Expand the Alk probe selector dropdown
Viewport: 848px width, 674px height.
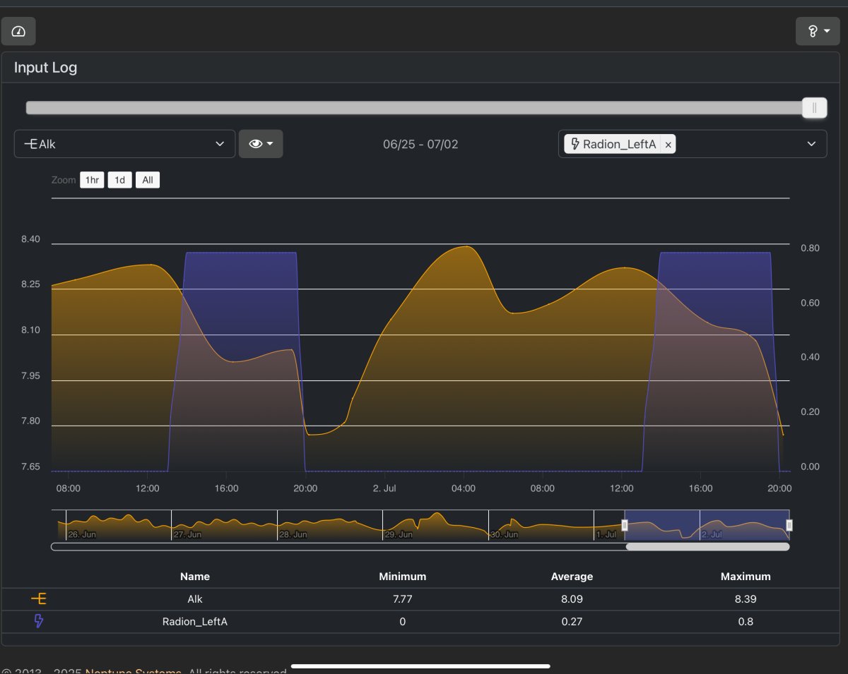point(124,144)
